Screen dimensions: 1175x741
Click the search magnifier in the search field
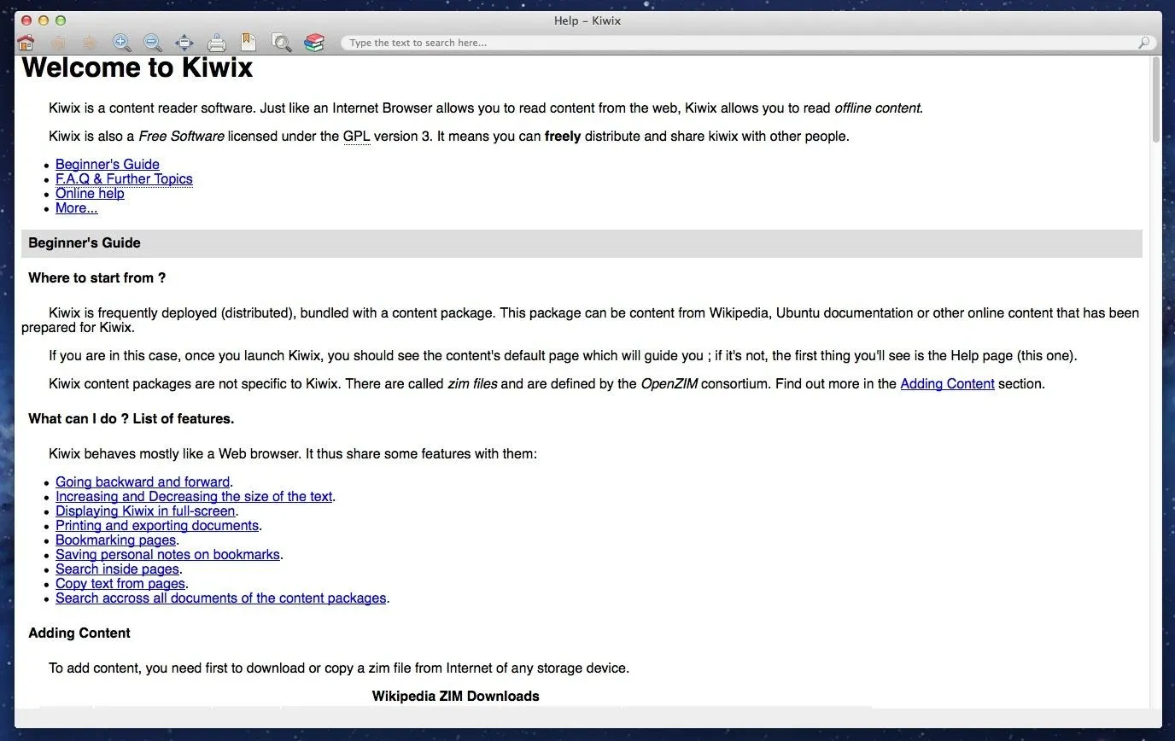point(1144,43)
